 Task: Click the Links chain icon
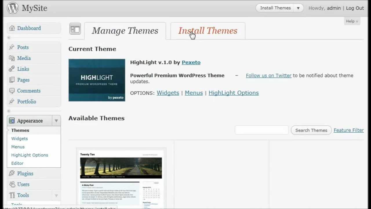(x=12, y=69)
